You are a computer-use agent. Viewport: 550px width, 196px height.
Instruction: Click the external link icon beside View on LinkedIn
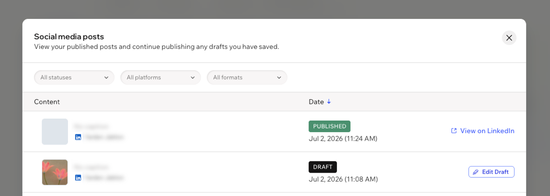pos(454,131)
